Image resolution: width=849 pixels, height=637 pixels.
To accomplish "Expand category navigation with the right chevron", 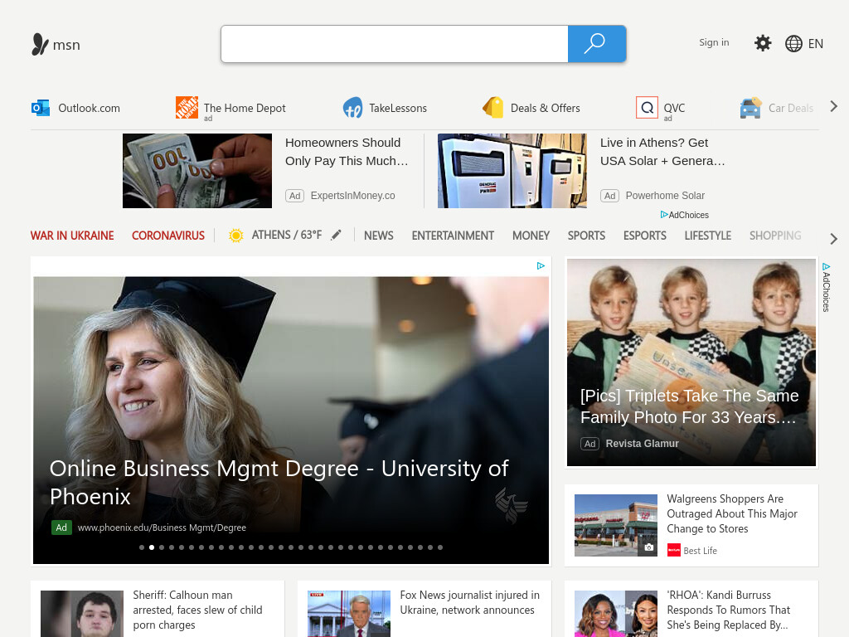I will coord(834,239).
